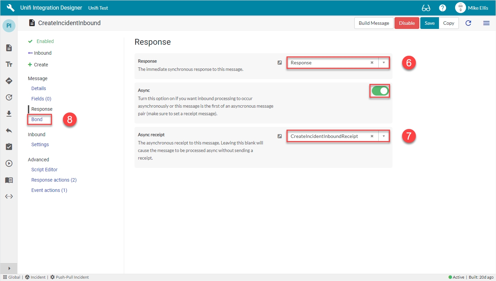Screen dimensions: 496x281
Task: Click the refresh icon beside Copy
Action: [x=468, y=23]
